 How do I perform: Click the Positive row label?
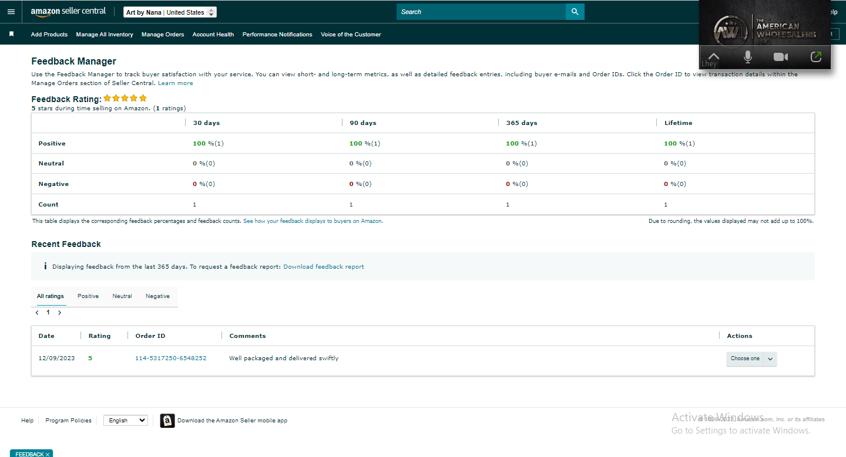point(52,144)
